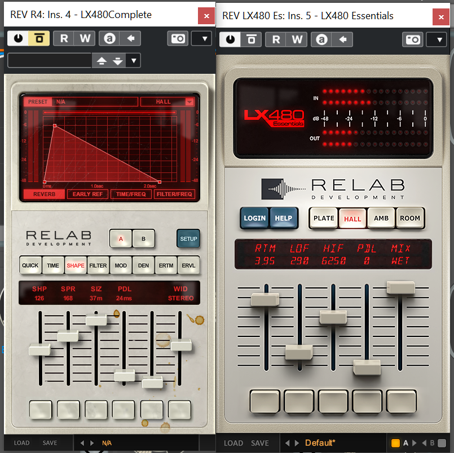Open the dropdown next to the Essentials camera icon
Viewport: 454px width, 453px height.
click(x=437, y=39)
